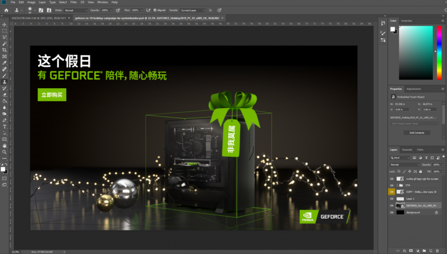Select the Blur tool

click(4, 108)
